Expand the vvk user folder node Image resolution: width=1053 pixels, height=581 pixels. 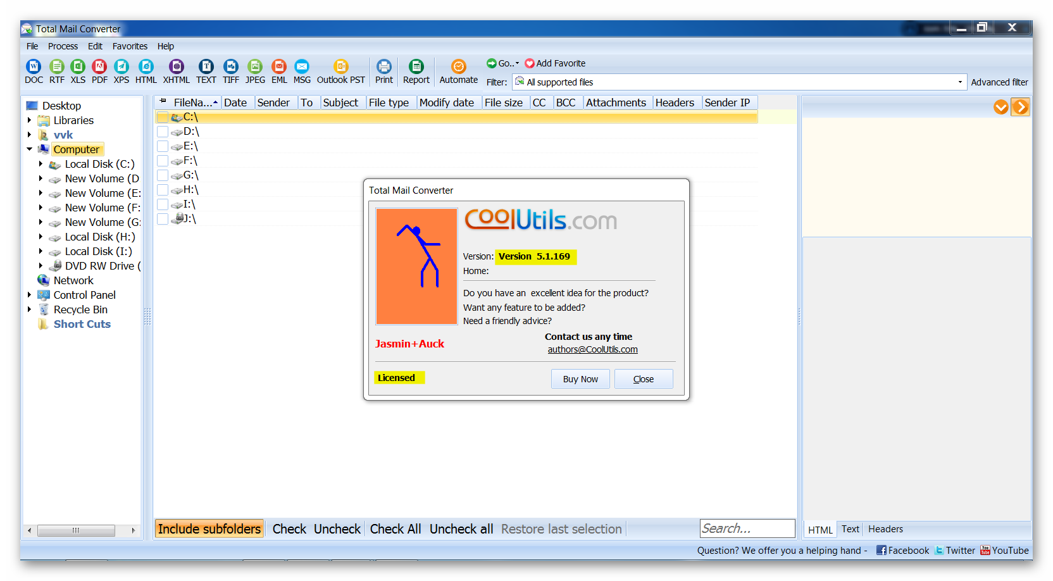click(x=29, y=135)
